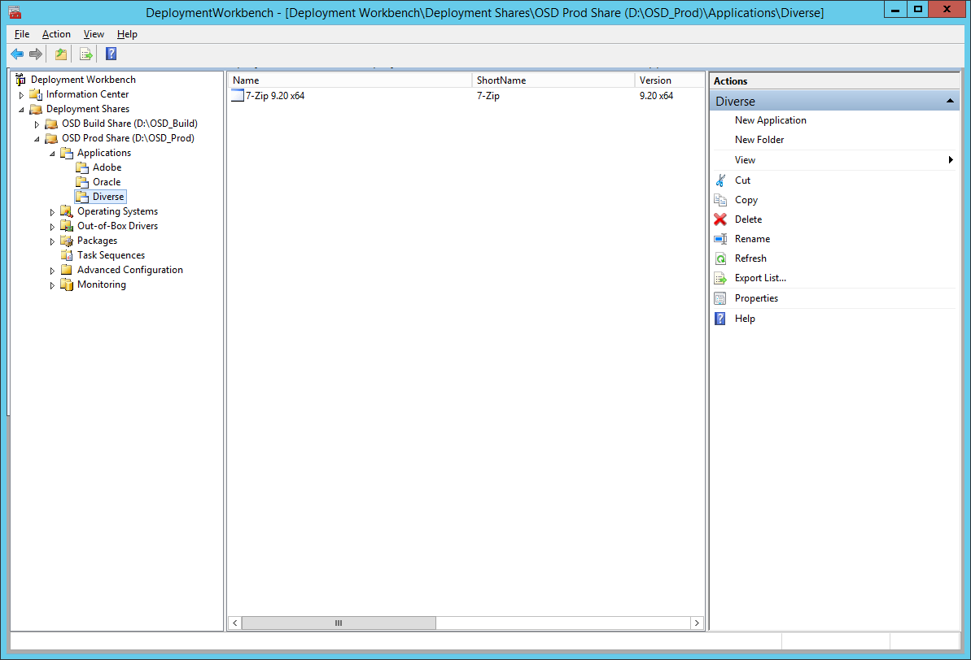
Task: Click the Export List toolbar icon
Action: [x=85, y=54]
